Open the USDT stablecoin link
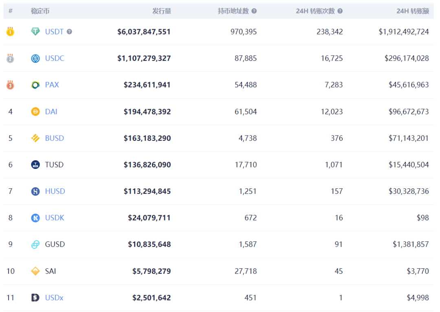 [x=55, y=32]
